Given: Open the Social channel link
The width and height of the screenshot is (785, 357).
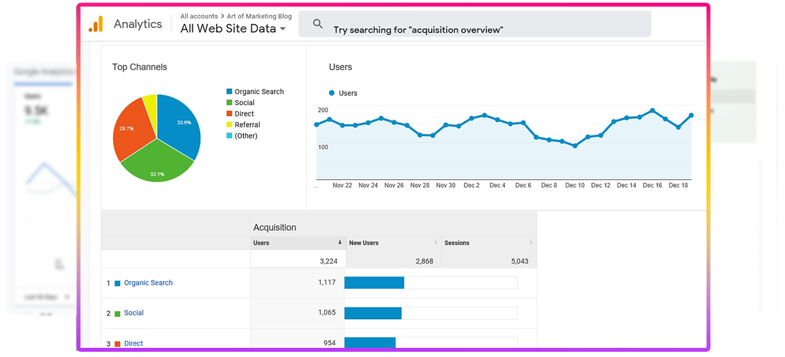Looking at the screenshot, I should (133, 313).
